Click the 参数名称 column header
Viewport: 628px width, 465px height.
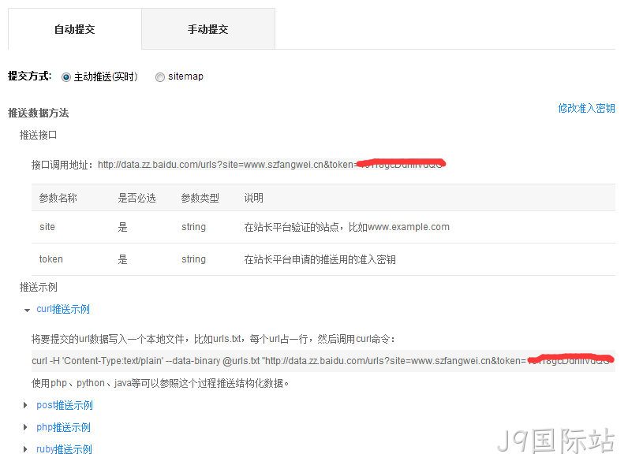point(58,198)
